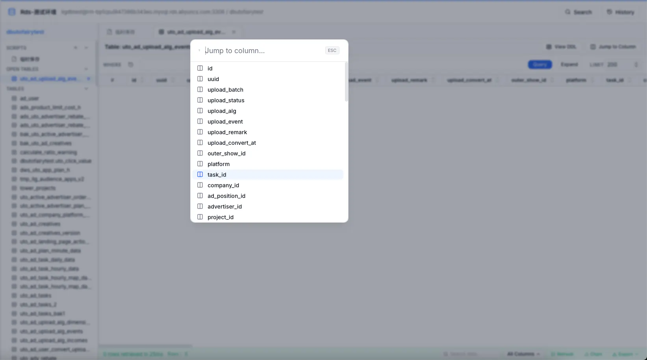This screenshot has height=360, width=647.
Task: Click the outer_show_id column header in grid
Action: point(528,80)
